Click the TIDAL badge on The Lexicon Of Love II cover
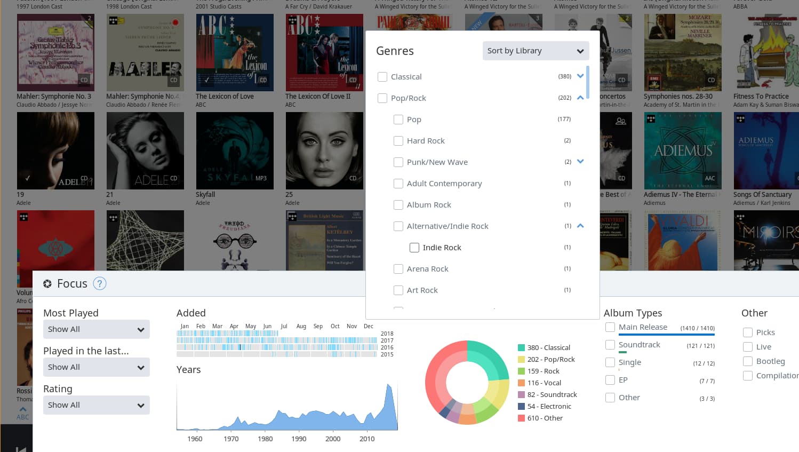 (292, 20)
